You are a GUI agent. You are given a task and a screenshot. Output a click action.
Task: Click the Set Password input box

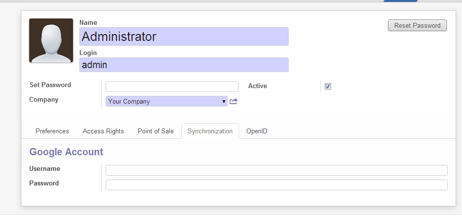point(172,87)
